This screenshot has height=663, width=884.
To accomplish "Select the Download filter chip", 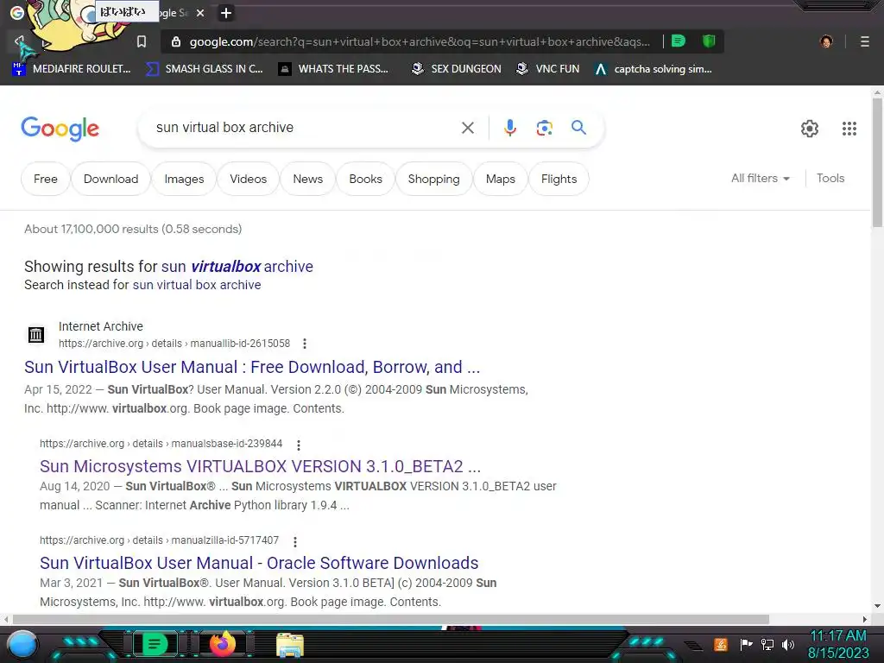I will (x=111, y=179).
